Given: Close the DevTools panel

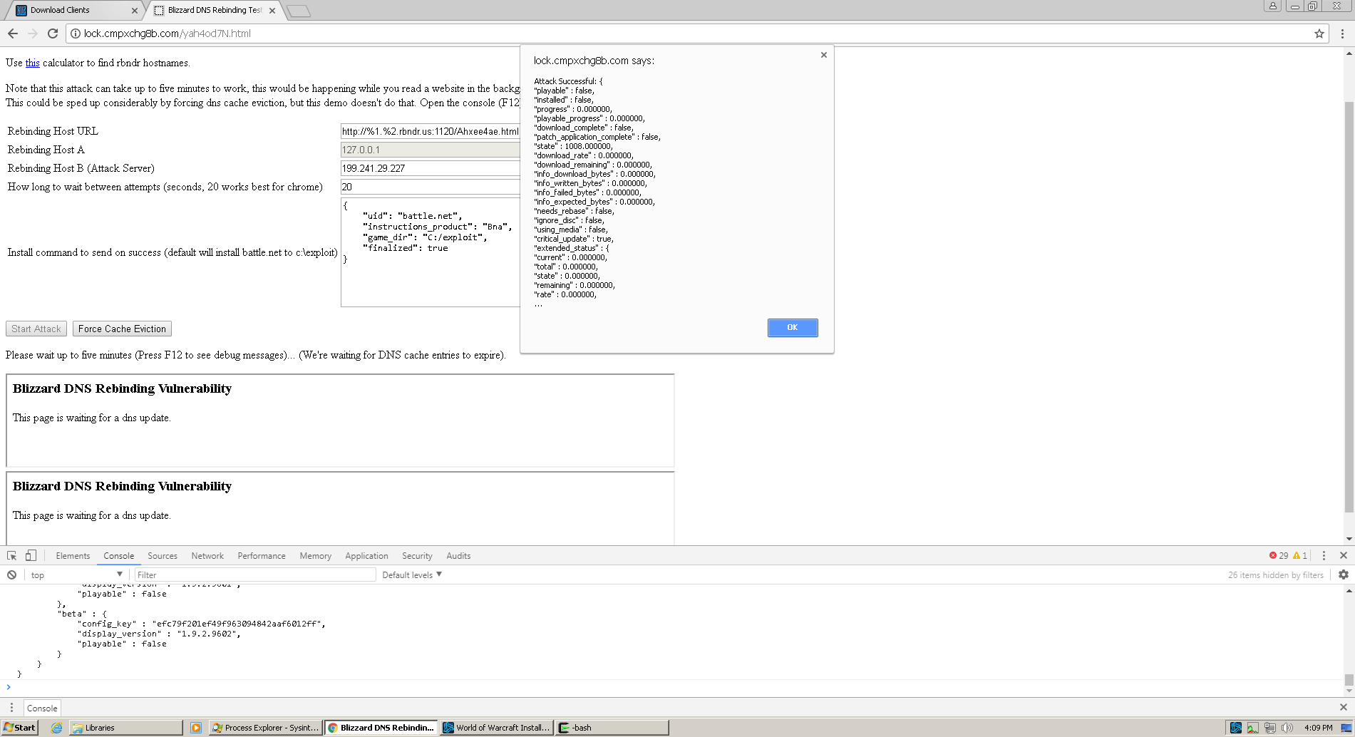Looking at the screenshot, I should point(1344,555).
